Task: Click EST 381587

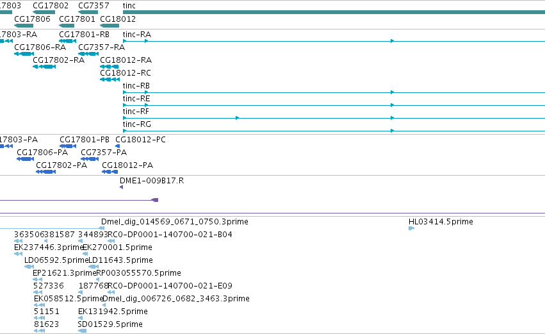Action: pos(60,235)
